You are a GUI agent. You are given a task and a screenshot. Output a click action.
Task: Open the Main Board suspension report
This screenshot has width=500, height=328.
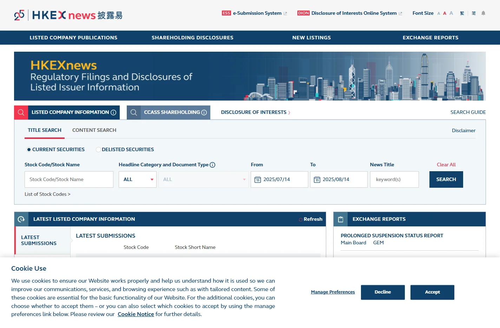tap(353, 243)
